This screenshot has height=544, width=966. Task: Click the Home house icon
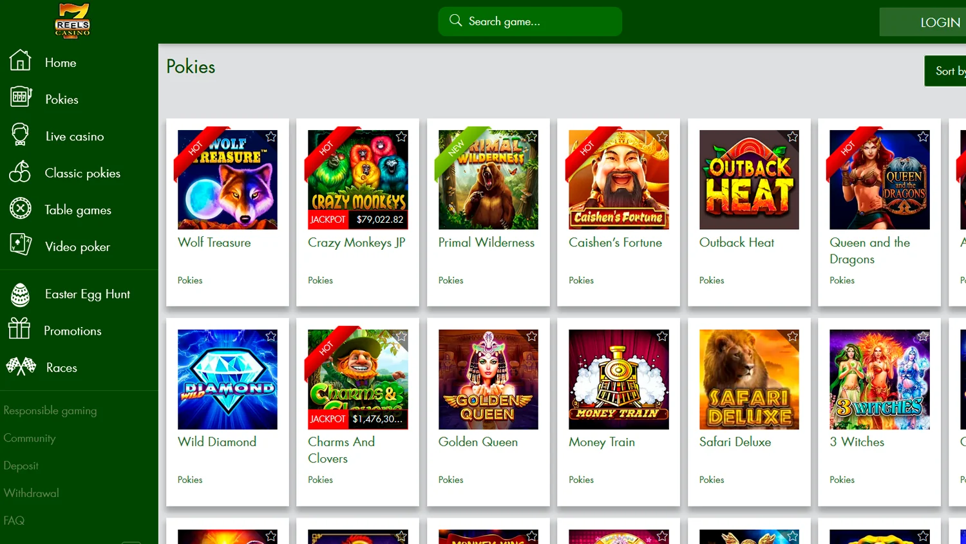[x=20, y=61]
